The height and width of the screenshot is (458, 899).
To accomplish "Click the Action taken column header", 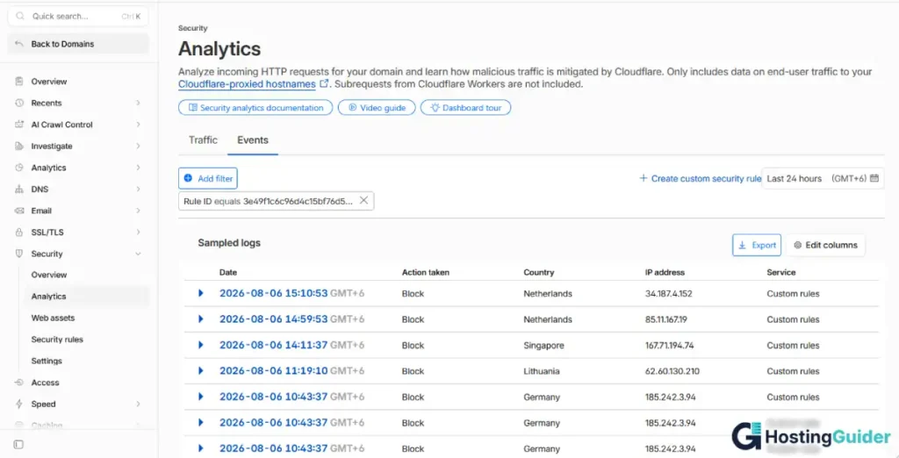I will tap(426, 272).
